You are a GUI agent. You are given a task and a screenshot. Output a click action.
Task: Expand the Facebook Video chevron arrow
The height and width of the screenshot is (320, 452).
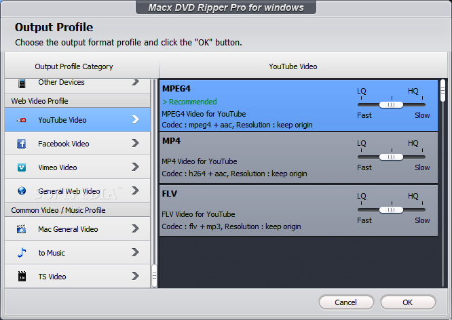[x=136, y=143]
